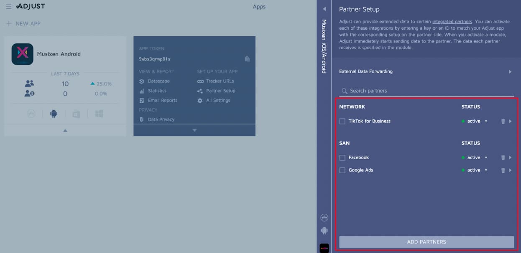Open Statistics
Viewport: 521px width, 253px height.
point(157,91)
